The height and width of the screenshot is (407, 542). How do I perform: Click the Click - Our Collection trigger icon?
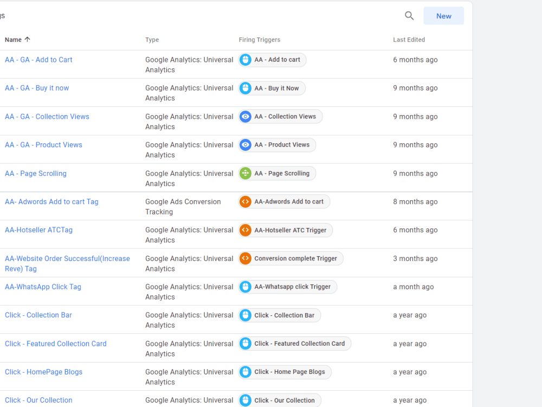pyautogui.click(x=246, y=400)
